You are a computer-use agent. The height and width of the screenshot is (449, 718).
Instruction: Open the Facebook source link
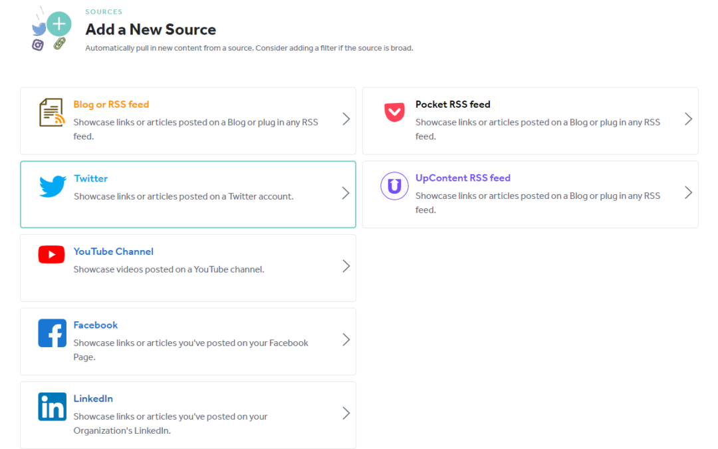[x=96, y=325]
